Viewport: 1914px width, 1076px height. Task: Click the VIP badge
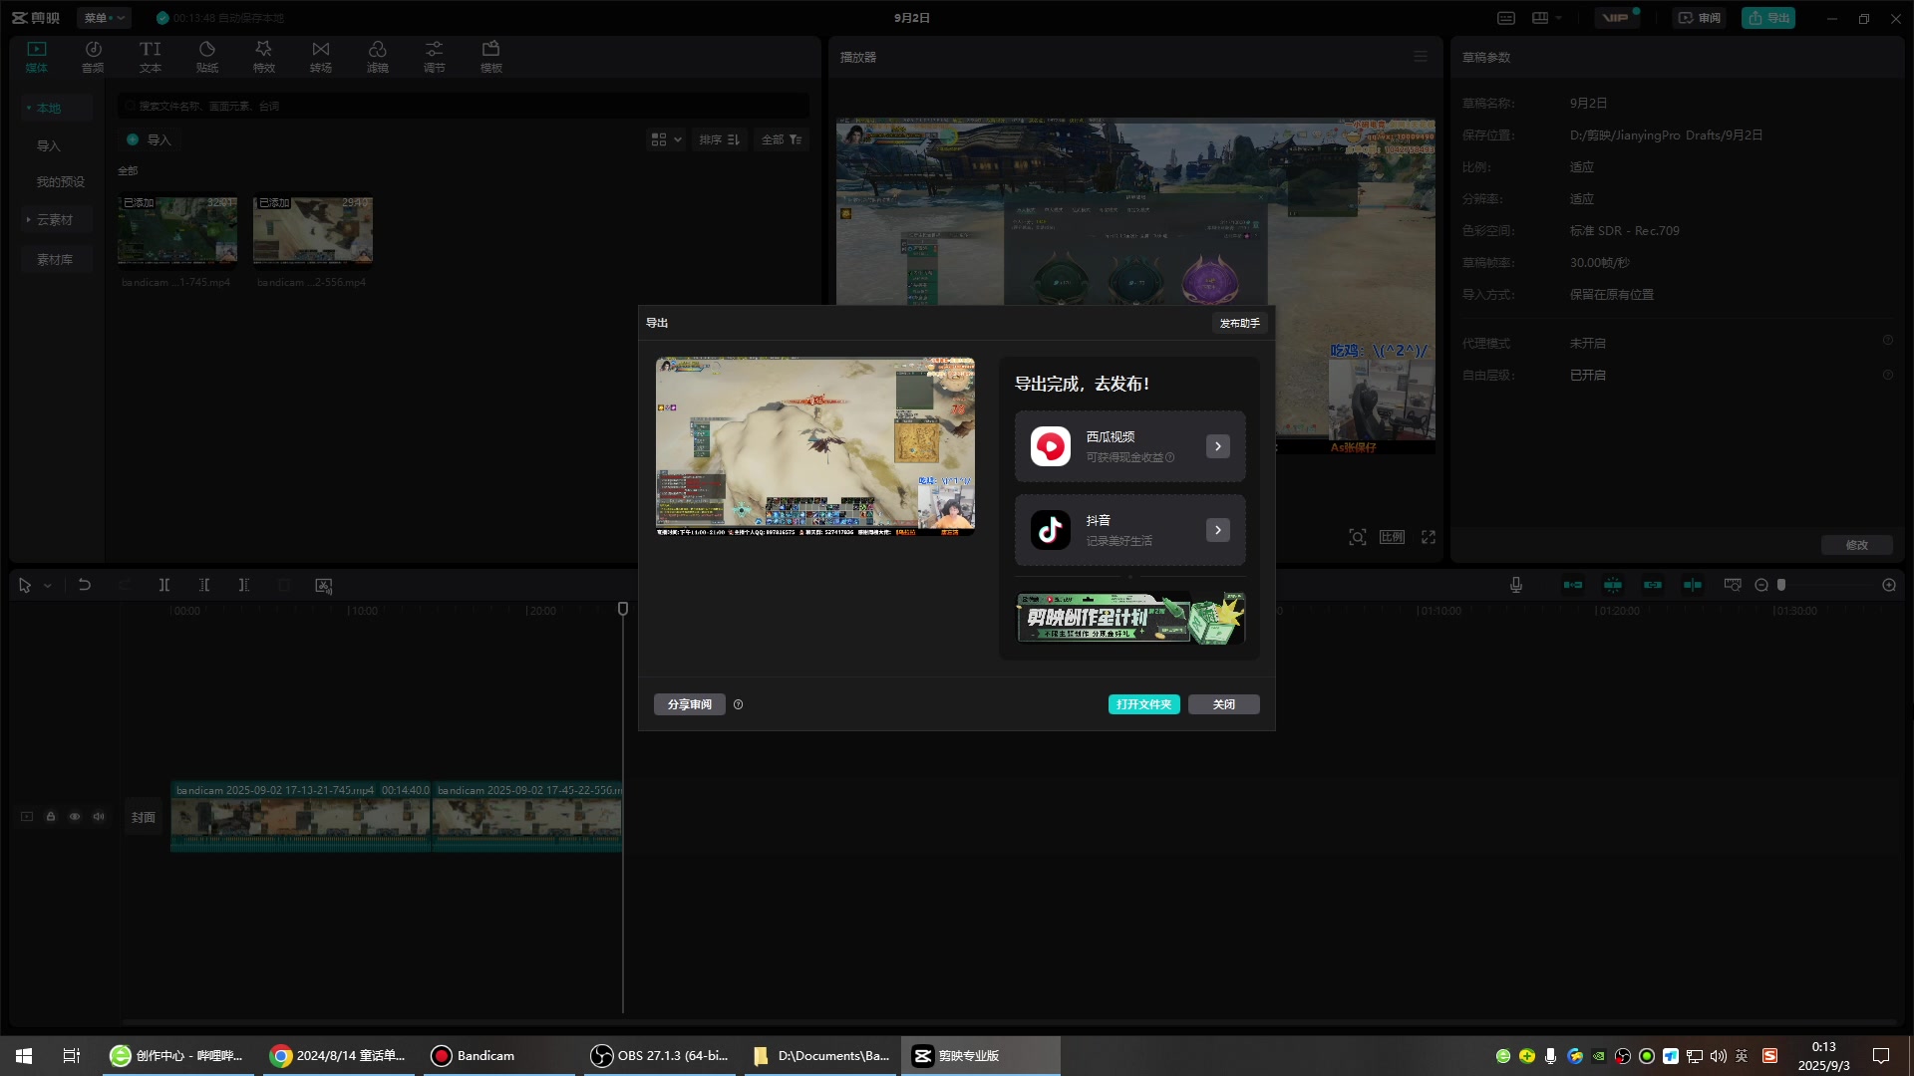[x=1616, y=18]
